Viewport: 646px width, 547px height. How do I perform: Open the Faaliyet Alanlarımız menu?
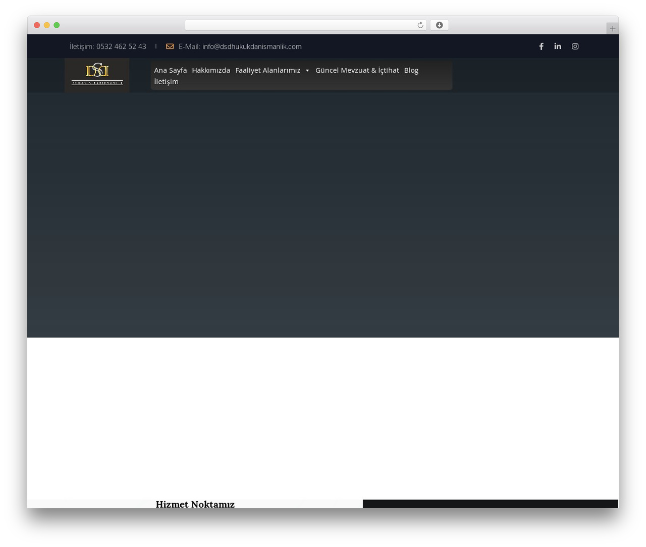267,70
